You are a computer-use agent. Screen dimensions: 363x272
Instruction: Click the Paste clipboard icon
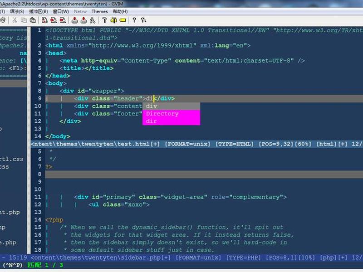pos(33,20)
